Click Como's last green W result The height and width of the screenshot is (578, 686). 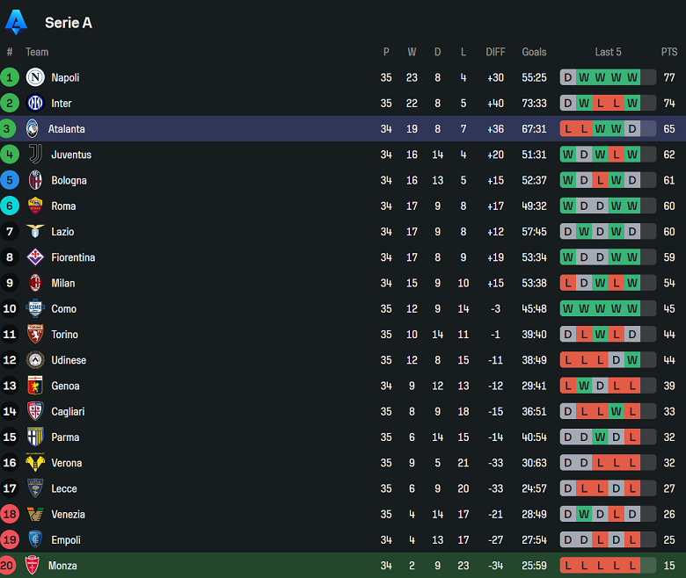coord(632,309)
